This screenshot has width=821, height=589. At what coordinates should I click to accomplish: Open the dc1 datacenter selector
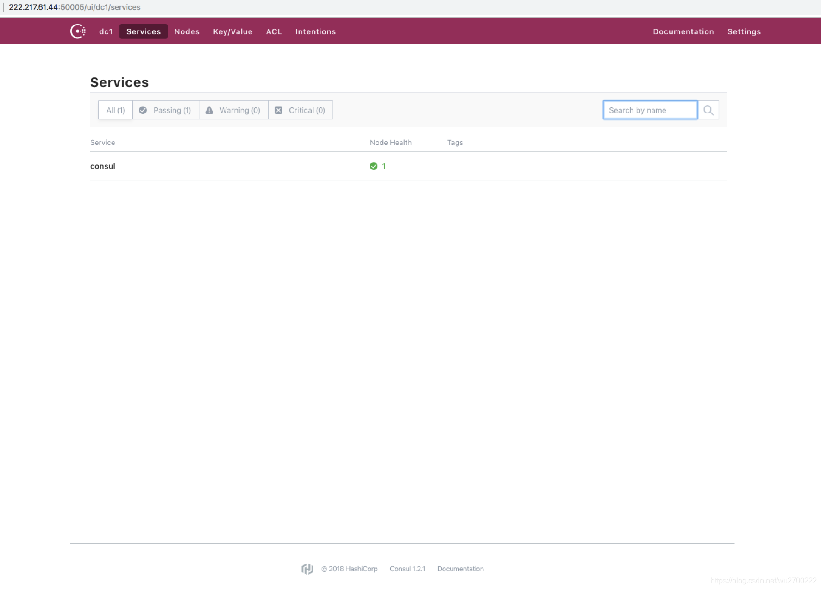[106, 31]
